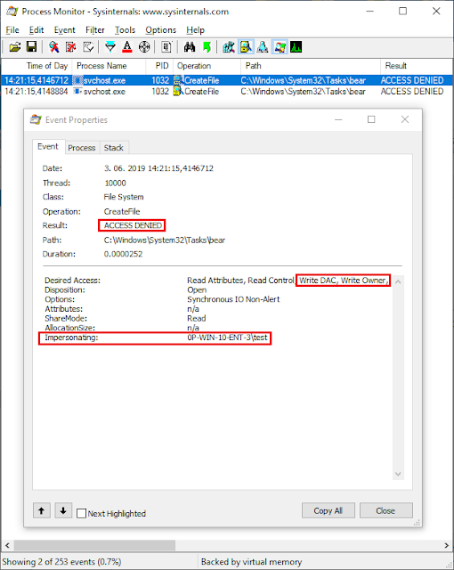
Task: Click the Copy All button
Action: point(328,510)
